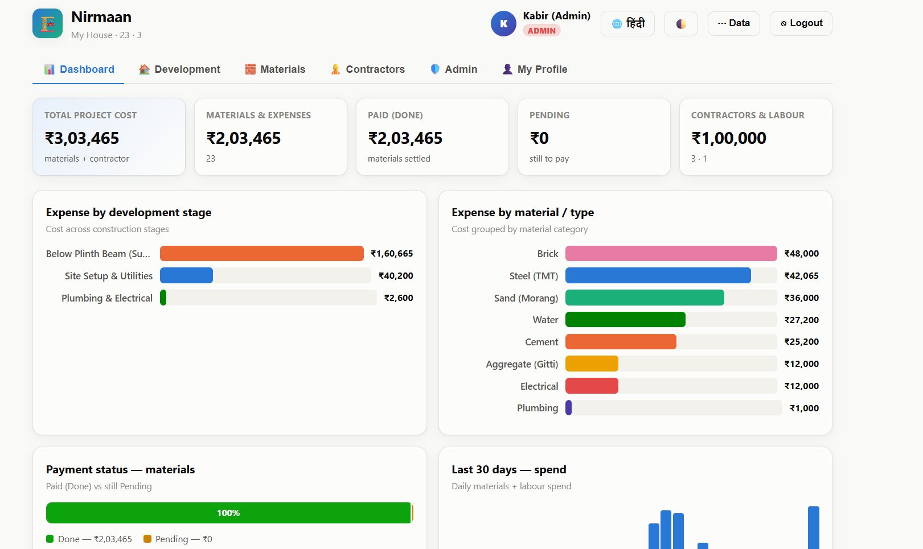This screenshot has height=549, width=923.
Task: Click the red Electrical bar
Action: (592, 386)
